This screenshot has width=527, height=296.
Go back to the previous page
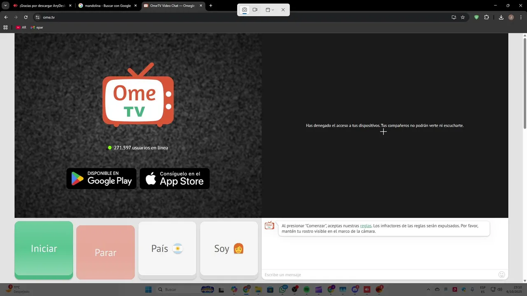(x=6, y=17)
